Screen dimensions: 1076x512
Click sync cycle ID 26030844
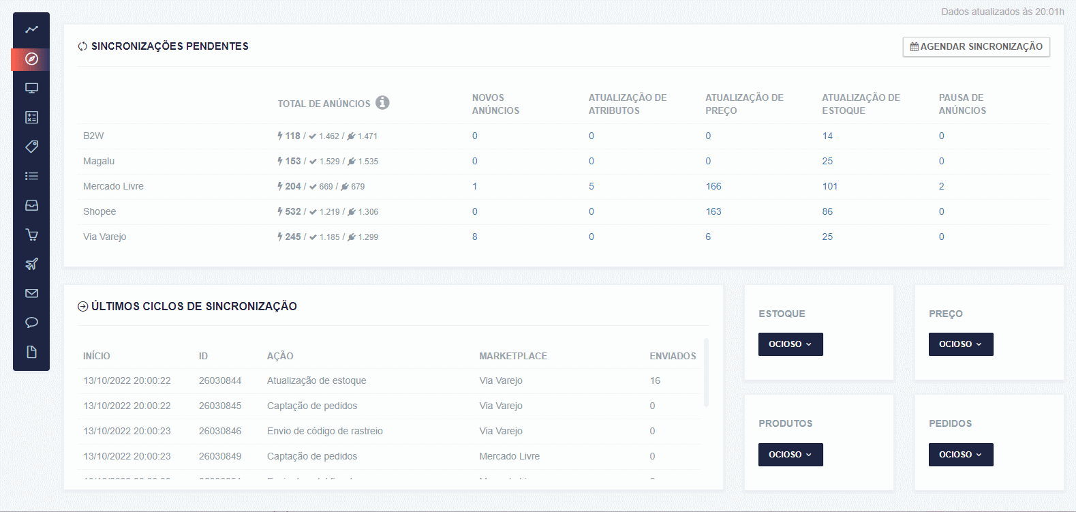coord(220,380)
